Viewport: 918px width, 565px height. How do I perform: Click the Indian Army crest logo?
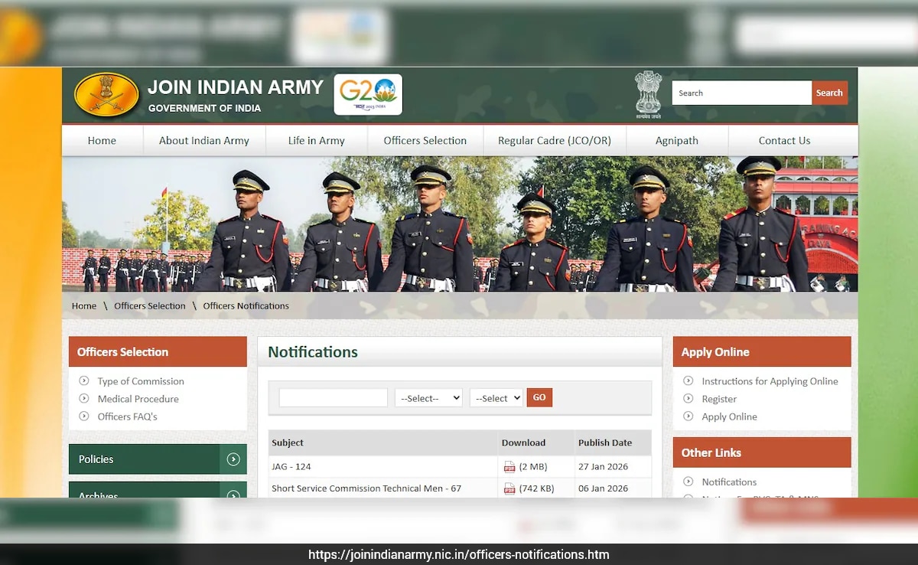(106, 96)
